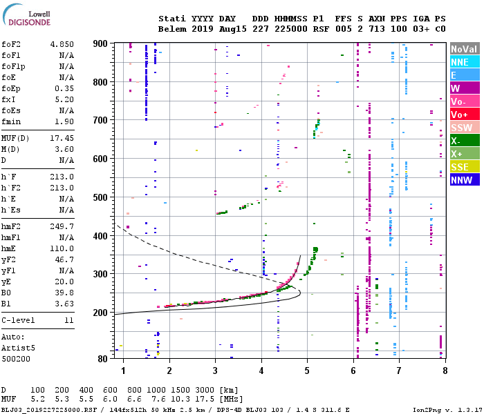
Task: Click the foF2 value 4.850
Action: 62,44
